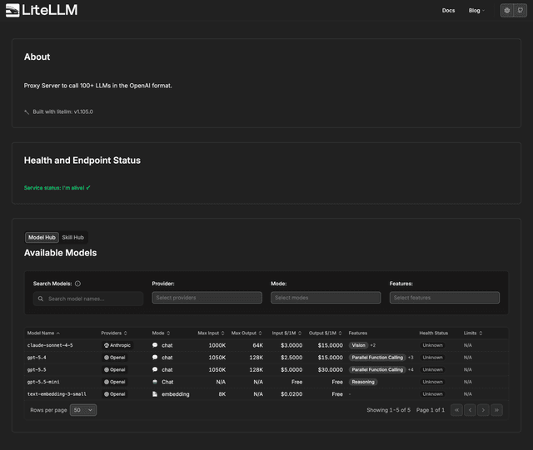Click the $3.0000 input price cell
The width and height of the screenshot is (533, 450).
[291, 345]
